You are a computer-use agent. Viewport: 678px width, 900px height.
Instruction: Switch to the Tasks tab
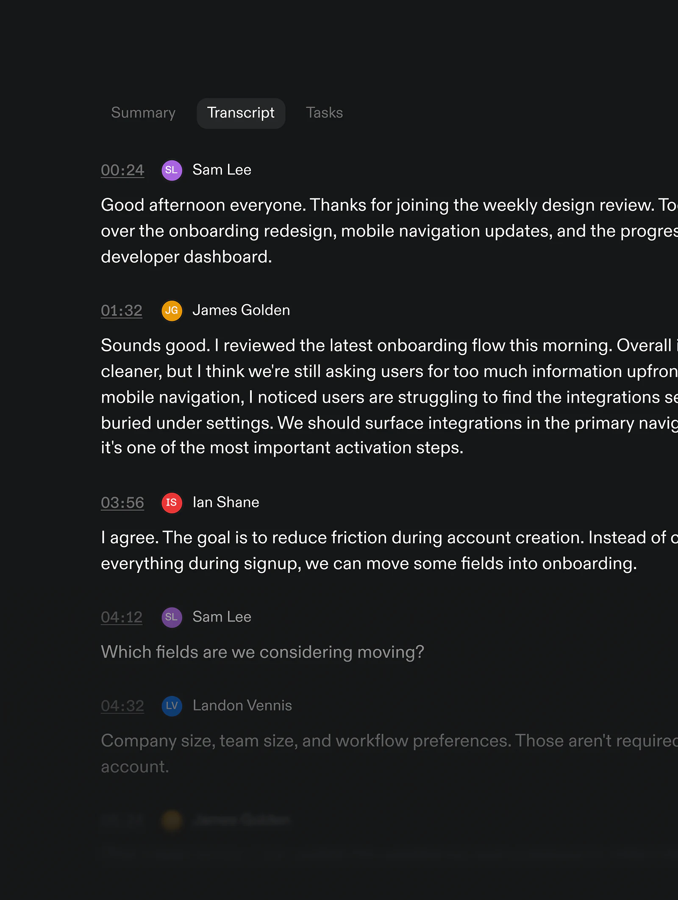click(324, 113)
